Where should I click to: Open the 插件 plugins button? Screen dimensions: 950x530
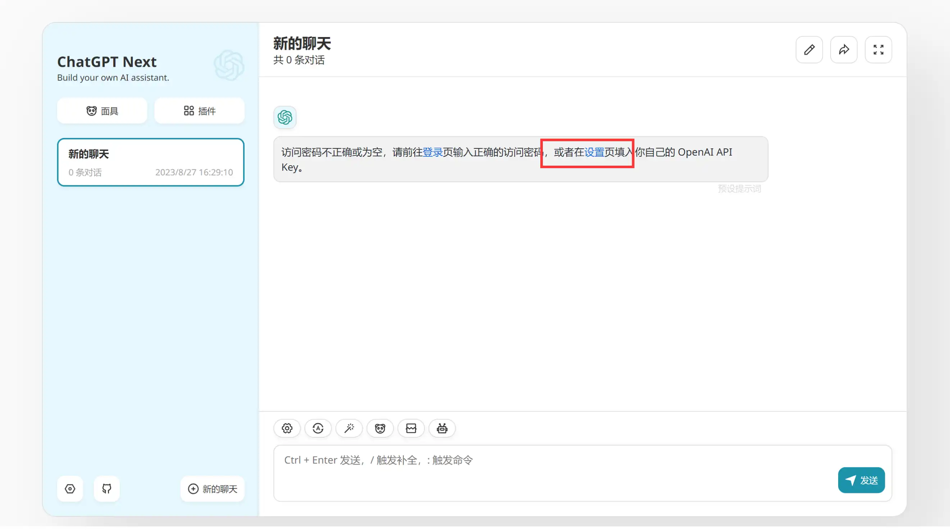(x=200, y=111)
